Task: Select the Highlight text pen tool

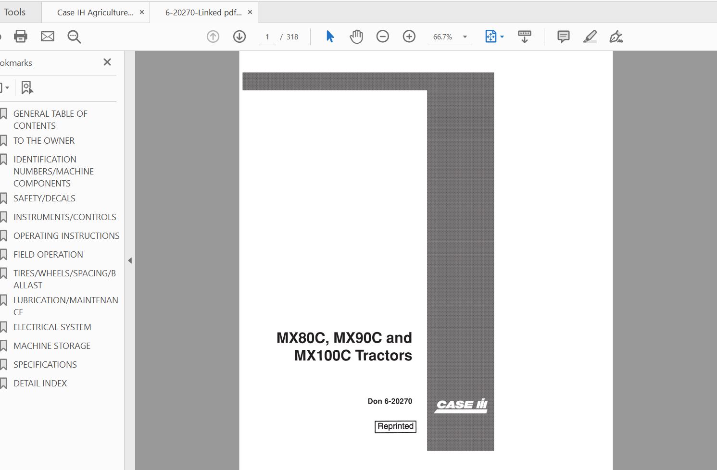Action: click(590, 37)
